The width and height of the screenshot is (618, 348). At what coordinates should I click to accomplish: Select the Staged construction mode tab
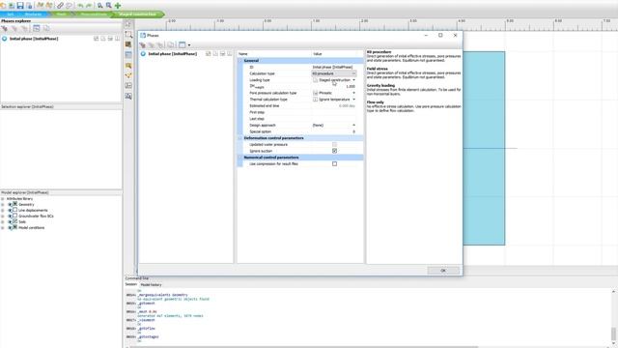point(137,14)
